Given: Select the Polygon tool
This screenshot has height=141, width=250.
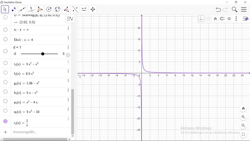Looking at the screenshot, I should click(x=40, y=9).
